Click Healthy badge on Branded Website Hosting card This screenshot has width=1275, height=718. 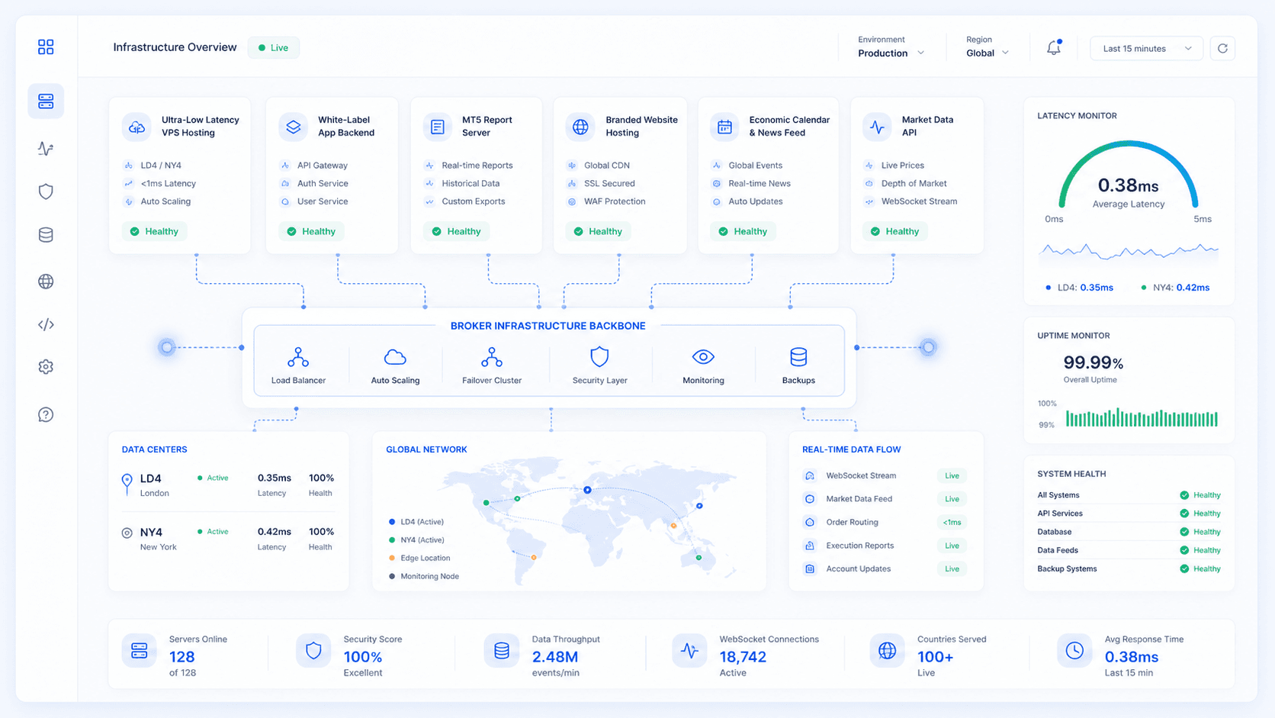pyautogui.click(x=598, y=231)
